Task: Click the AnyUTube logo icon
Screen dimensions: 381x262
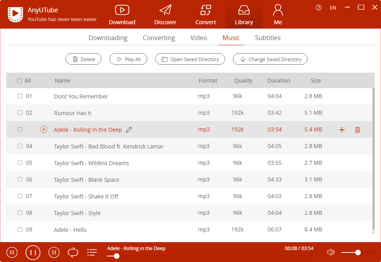Action: coord(15,14)
